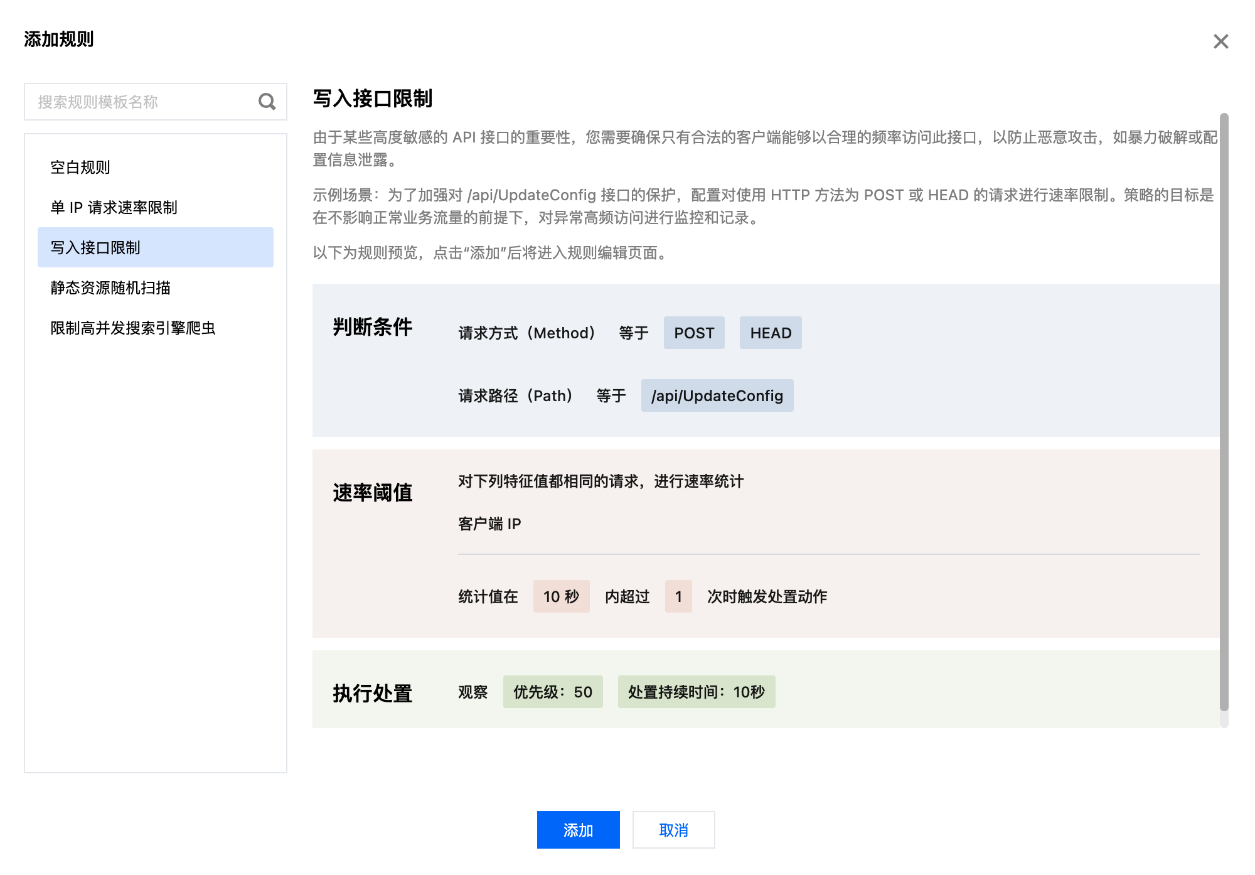Viewport: 1255px width, 875px height.
Task: Click the 取消 button
Action: pyautogui.click(x=673, y=830)
